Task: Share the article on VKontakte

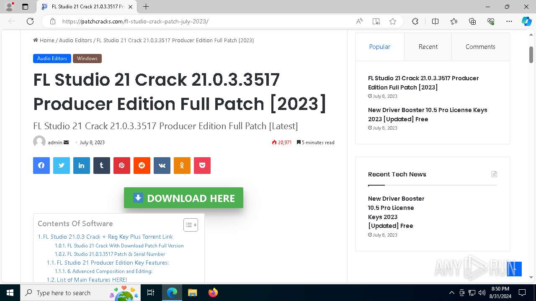Action: tap(162, 166)
